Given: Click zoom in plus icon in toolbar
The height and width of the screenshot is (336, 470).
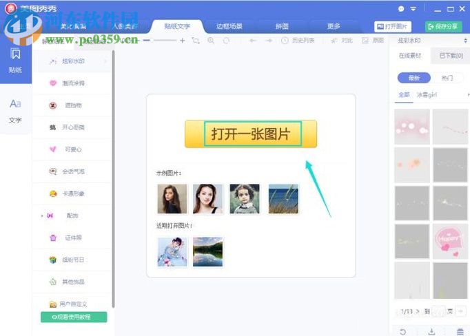Looking at the screenshot, I should pos(182,40).
